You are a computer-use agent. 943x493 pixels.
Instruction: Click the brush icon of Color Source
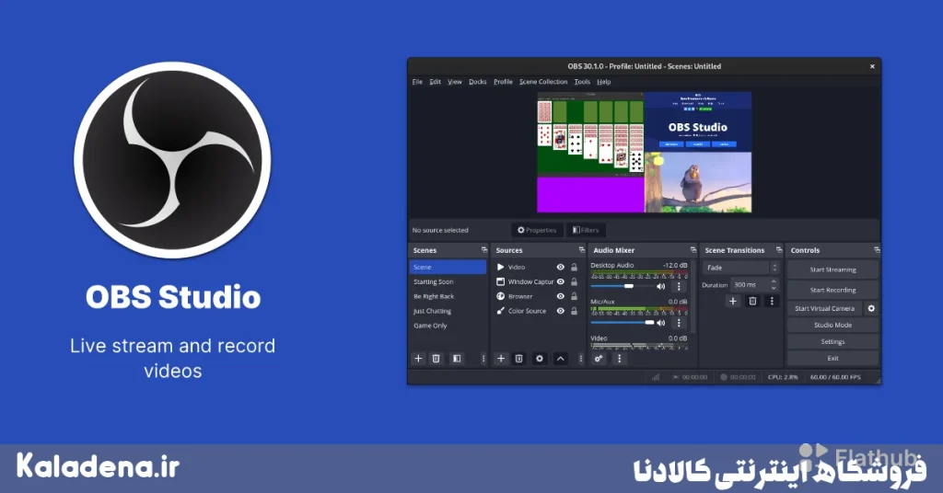coord(500,311)
